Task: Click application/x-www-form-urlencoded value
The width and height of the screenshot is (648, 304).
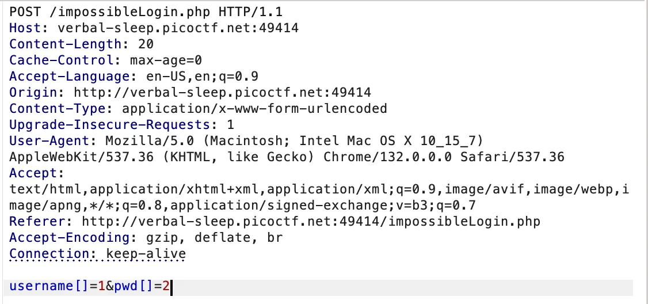Action: (254, 108)
